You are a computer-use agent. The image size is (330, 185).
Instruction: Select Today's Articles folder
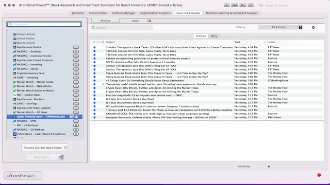point(26,34)
